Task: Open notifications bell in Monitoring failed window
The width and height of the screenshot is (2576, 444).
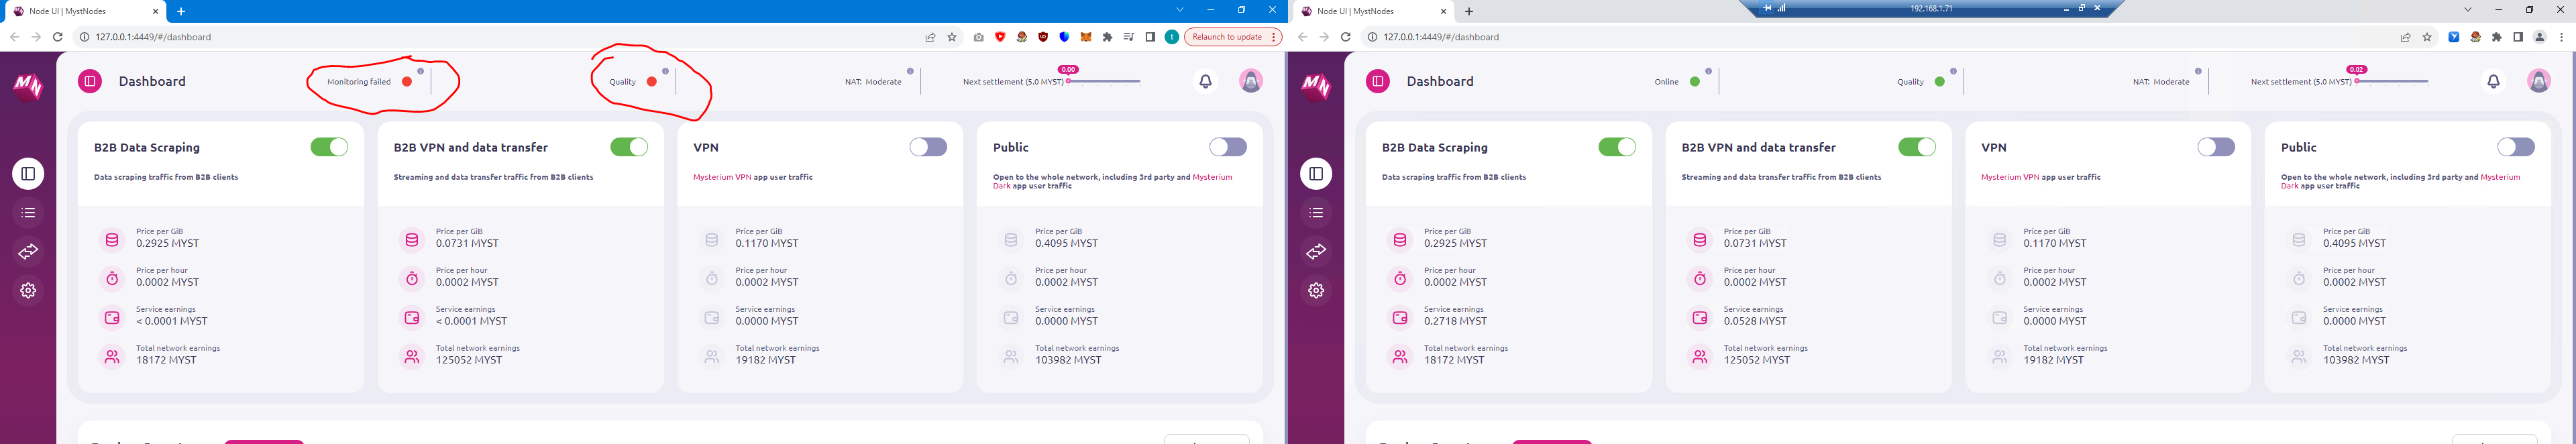Action: tap(1205, 82)
